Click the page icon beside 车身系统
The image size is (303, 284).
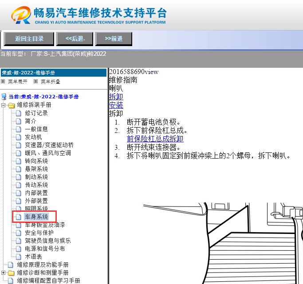click(x=19, y=217)
